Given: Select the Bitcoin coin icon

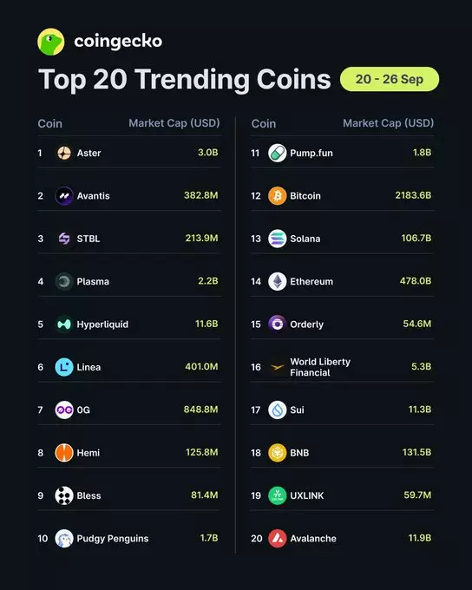Looking at the screenshot, I should 278,196.
